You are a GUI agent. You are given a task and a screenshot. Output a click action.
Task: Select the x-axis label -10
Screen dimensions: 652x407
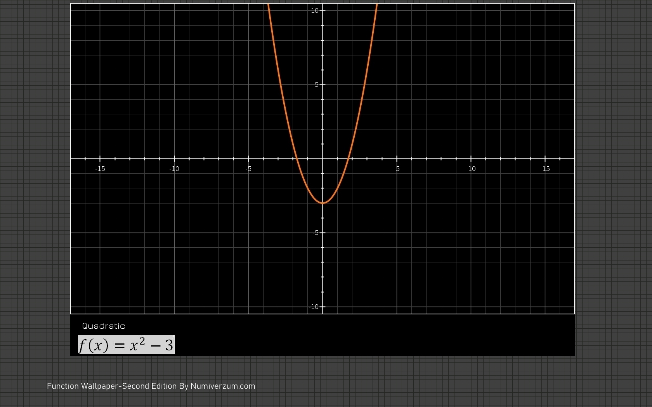click(174, 169)
